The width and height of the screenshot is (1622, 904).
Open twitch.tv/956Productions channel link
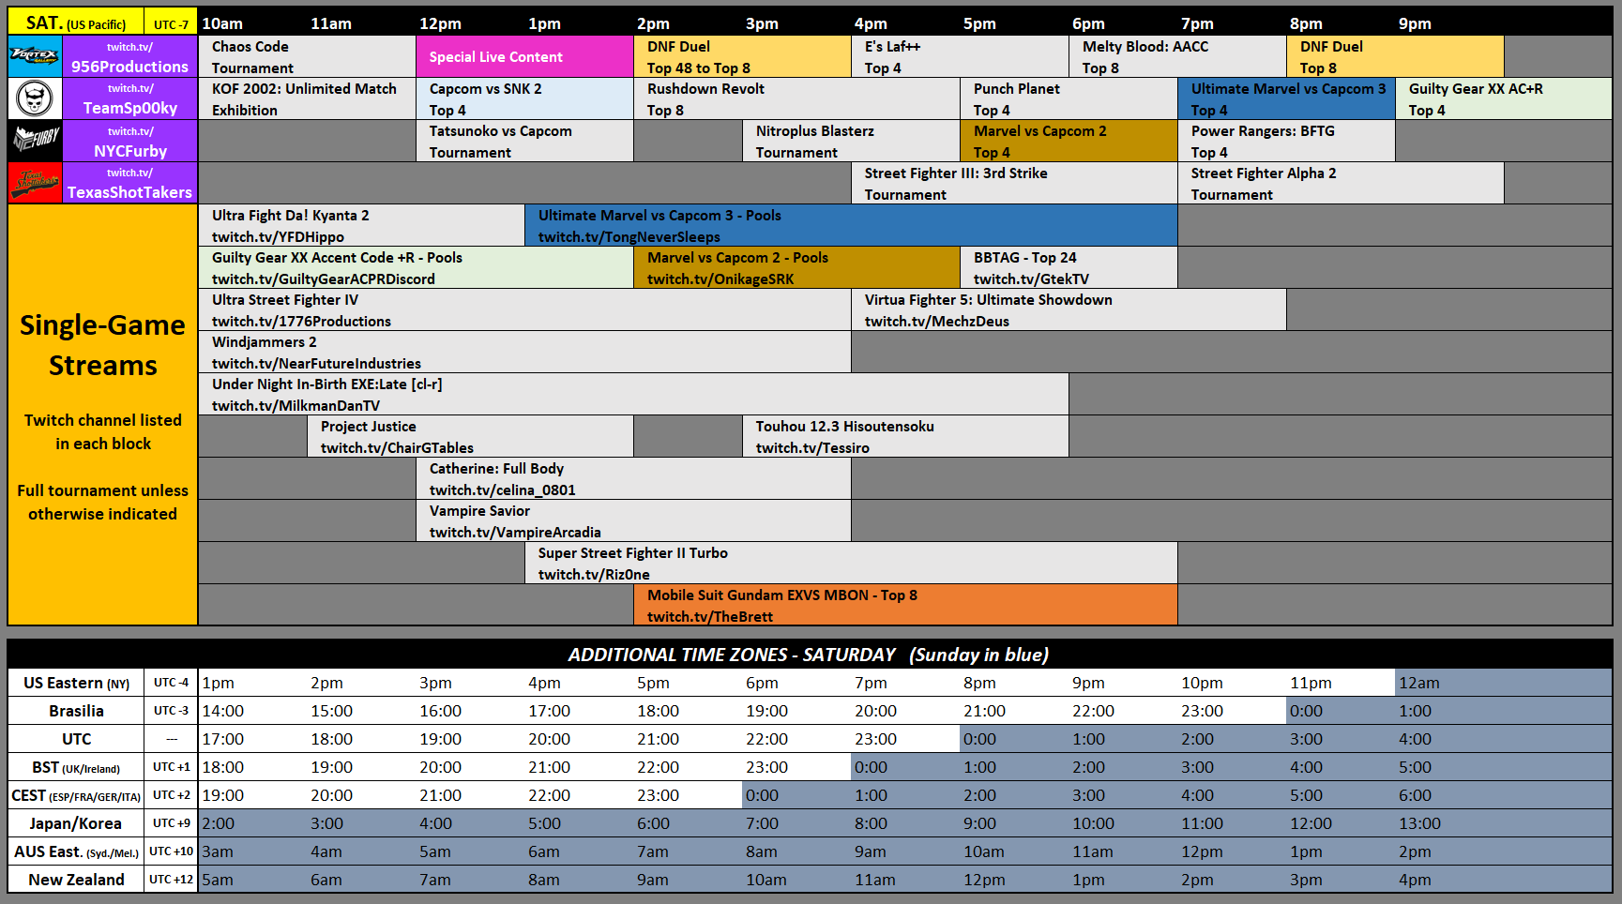[x=129, y=56]
